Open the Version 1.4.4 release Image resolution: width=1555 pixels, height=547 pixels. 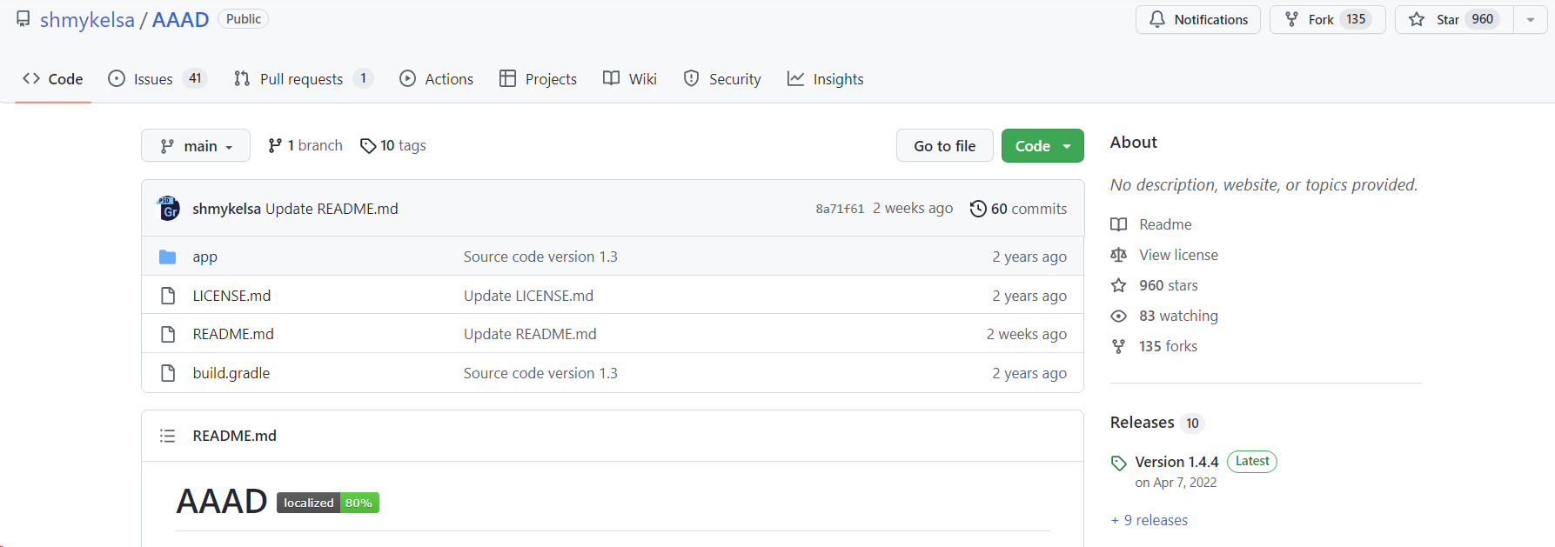[1176, 462]
